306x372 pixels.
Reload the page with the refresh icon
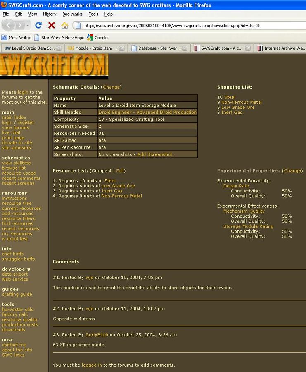point(38,25)
